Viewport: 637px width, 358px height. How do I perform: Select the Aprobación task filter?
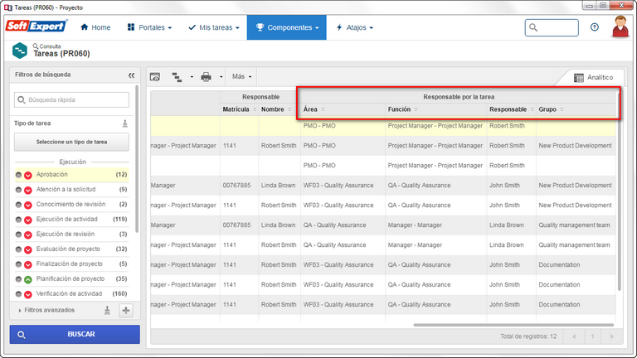71,175
